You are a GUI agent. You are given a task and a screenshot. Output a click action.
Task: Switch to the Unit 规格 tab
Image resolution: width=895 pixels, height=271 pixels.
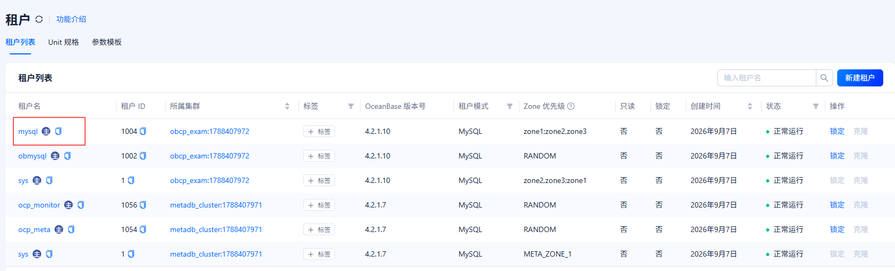click(x=64, y=42)
